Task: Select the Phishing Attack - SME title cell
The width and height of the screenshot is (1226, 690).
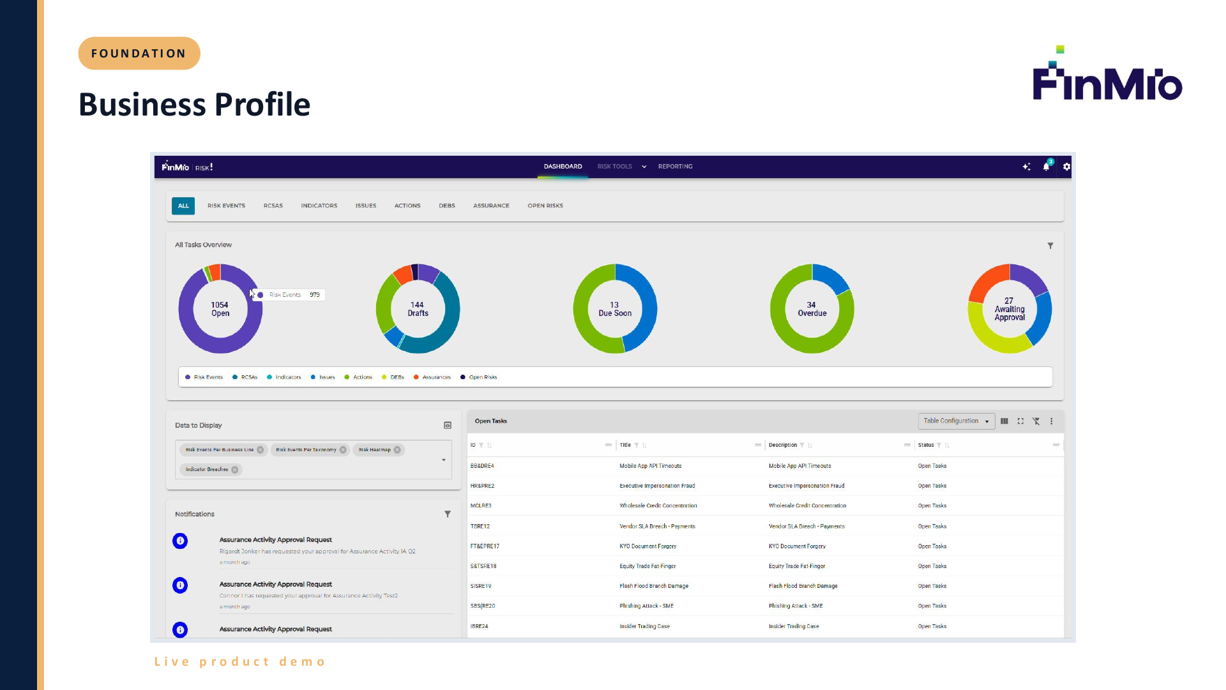Action: pos(646,606)
